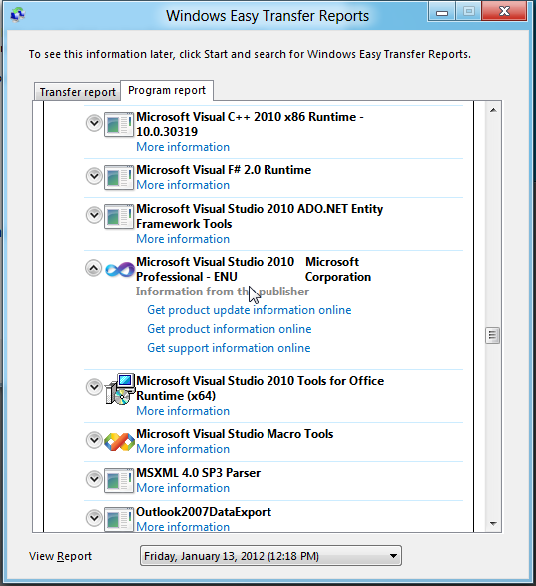This screenshot has width=536, height=586.
Task: Click the Visual Studio 2010 Professional infinity icon
Action: coord(119,270)
